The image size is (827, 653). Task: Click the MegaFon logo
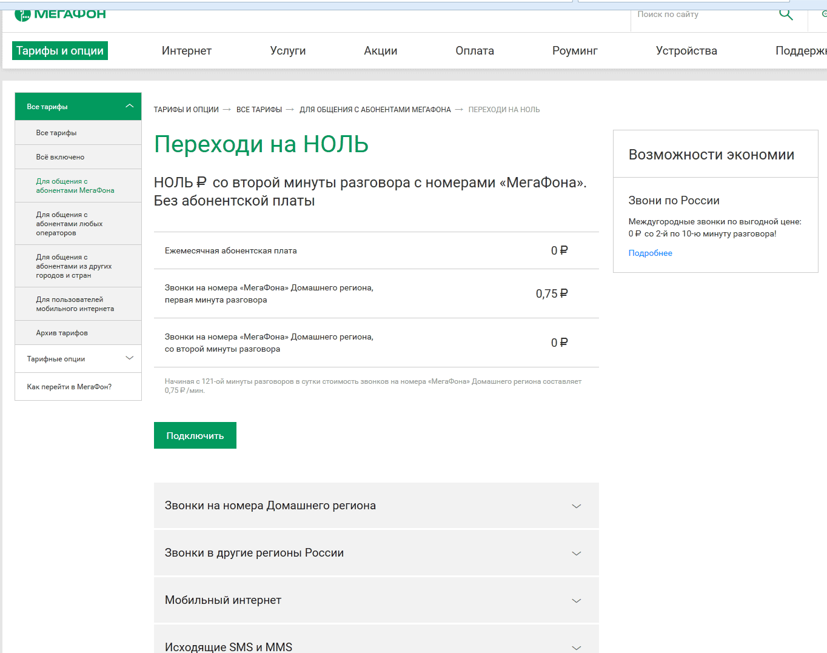tap(60, 14)
